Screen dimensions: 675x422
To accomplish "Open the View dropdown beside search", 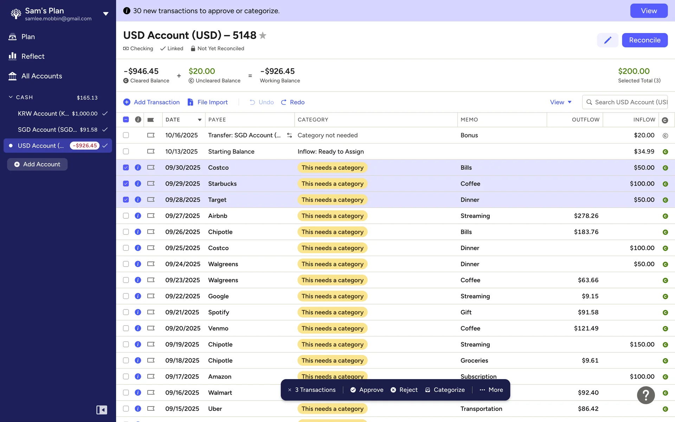I will tap(561, 102).
